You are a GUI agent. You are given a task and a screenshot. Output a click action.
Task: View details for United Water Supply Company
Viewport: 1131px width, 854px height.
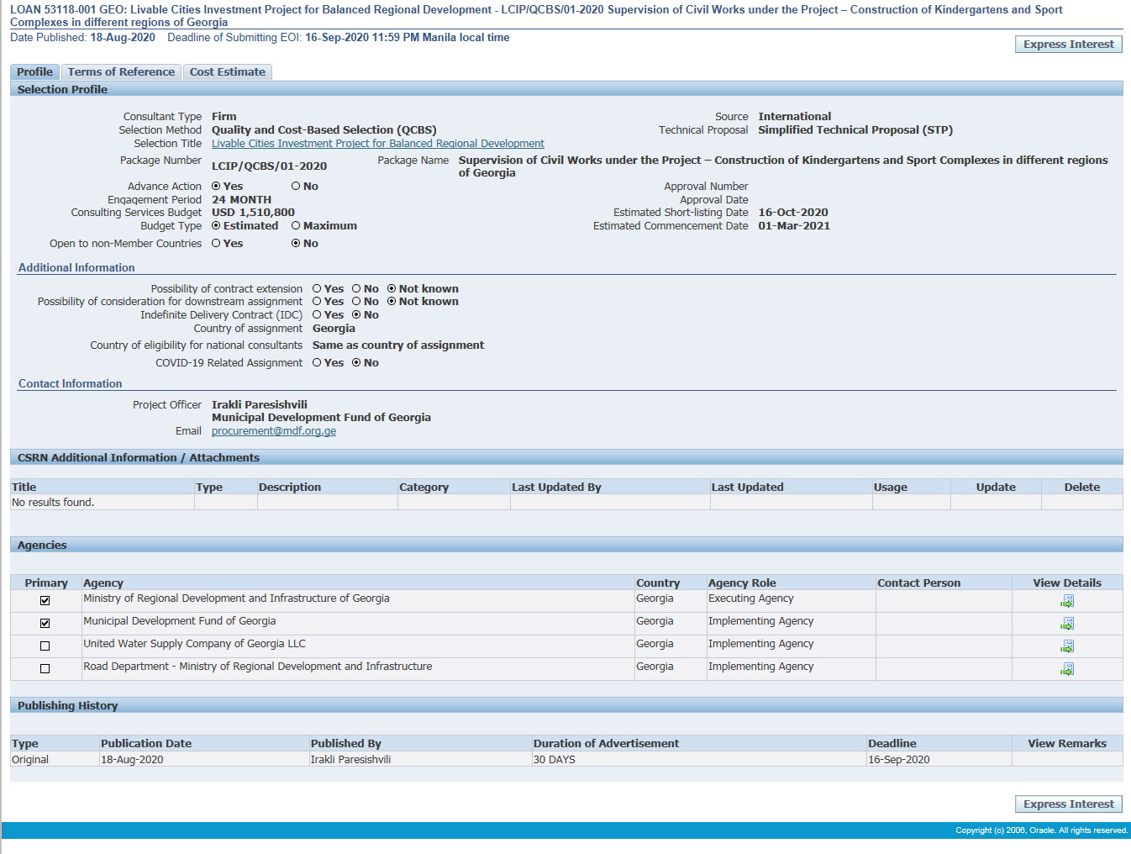(x=1067, y=646)
